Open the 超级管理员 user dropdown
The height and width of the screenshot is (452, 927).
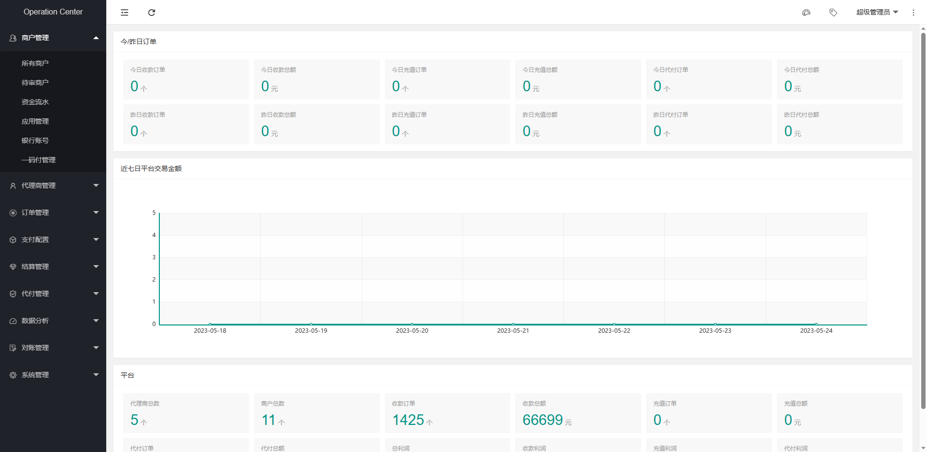coord(877,13)
